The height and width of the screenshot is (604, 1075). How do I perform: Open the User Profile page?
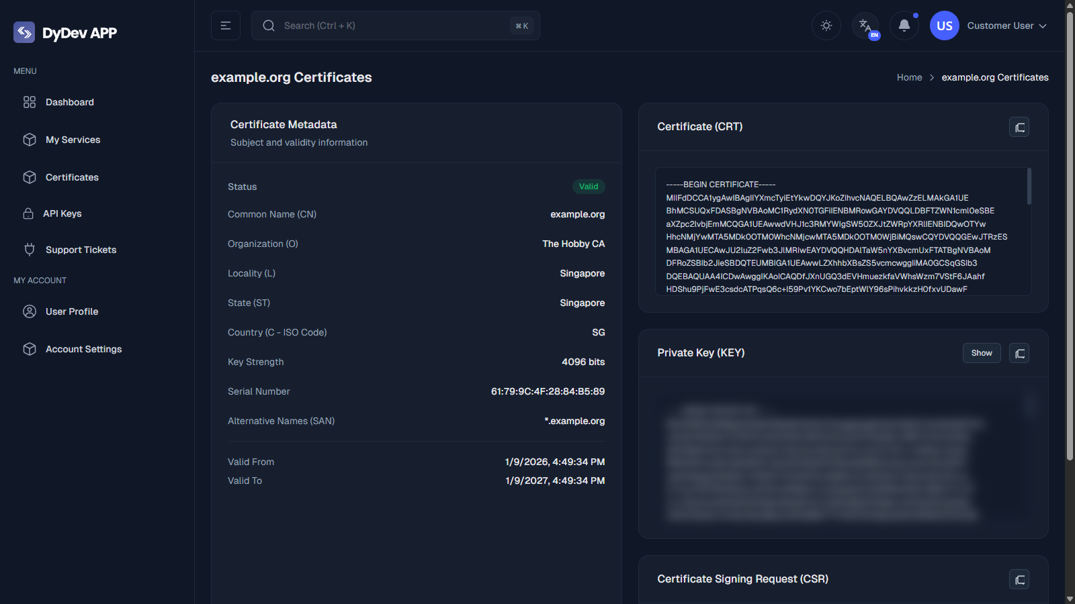(71, 311)
